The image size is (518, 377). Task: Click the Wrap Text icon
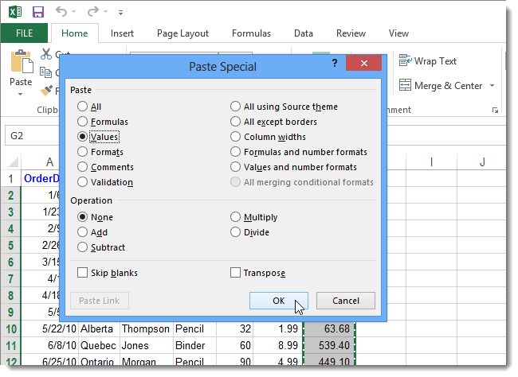tap(405, 61)
